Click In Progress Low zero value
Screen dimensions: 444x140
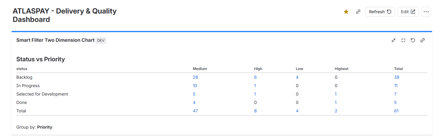click(297, 86)
